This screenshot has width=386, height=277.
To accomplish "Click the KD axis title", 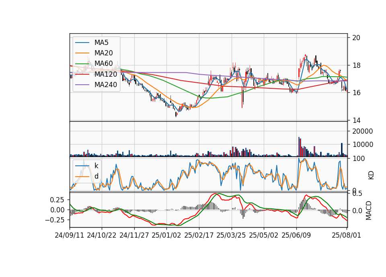I will 371,175.
